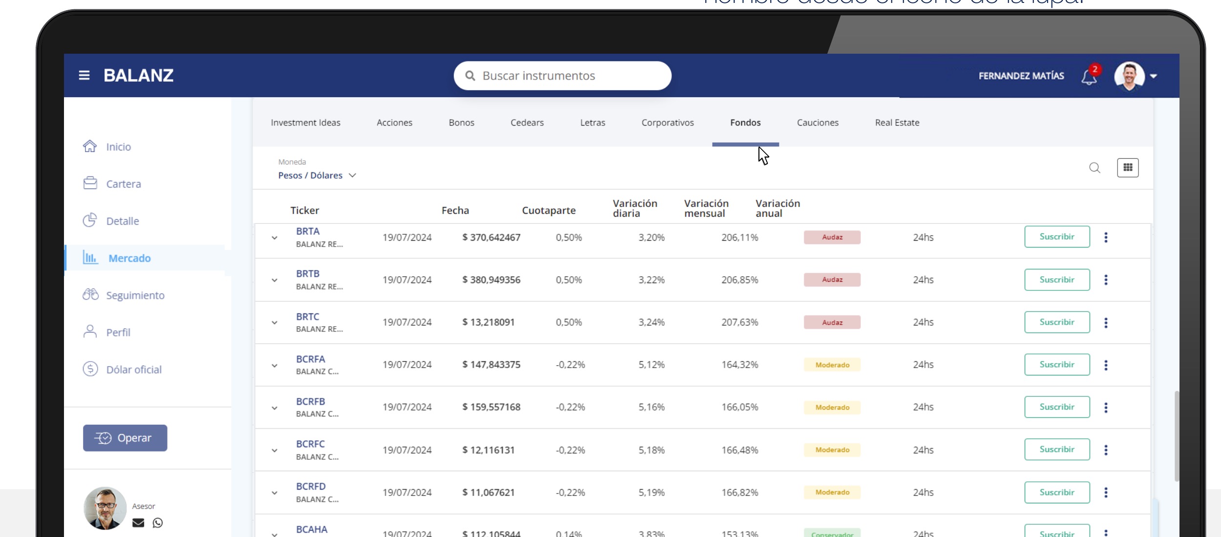Viewport: 1221px width, 537px height.
Task: Switch to the Corporativos tab
Action: (x=668, y=123)
